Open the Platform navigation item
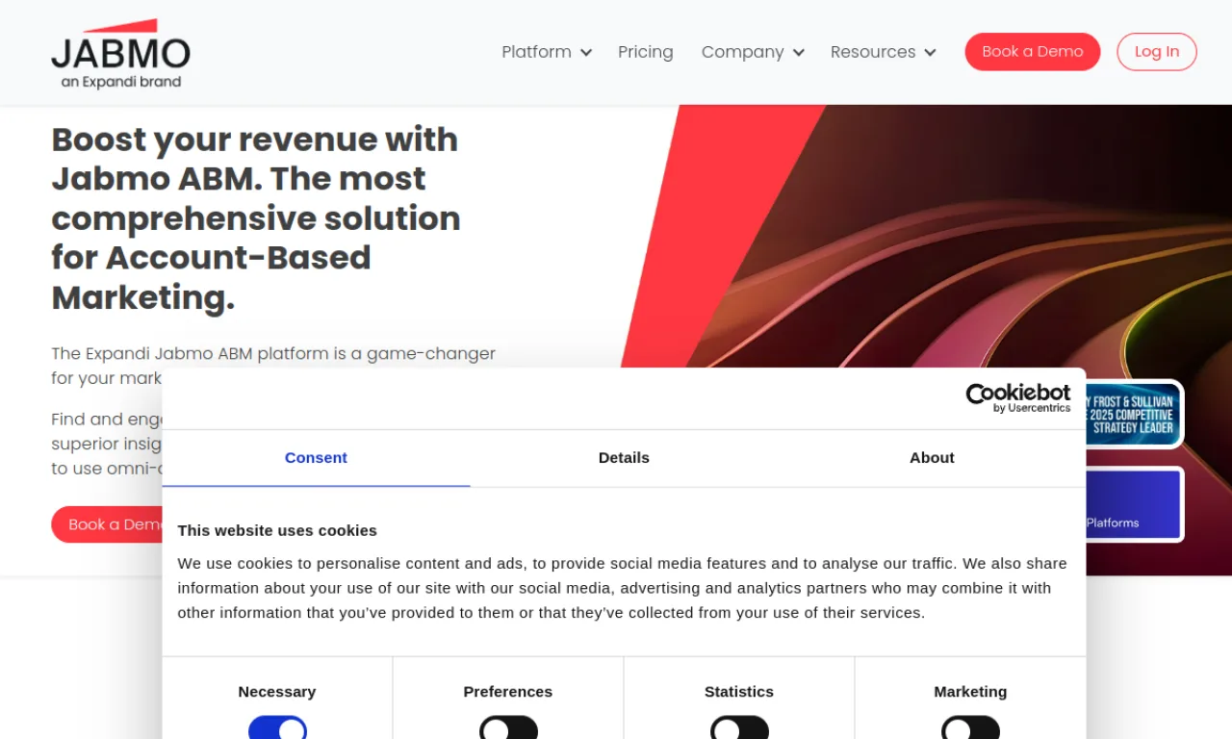1232x739 pixels. (536, 52)
